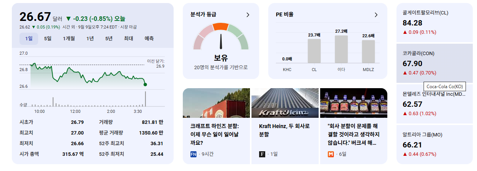Click the 시가 총액 value 315.67 억

coord(73,154)
